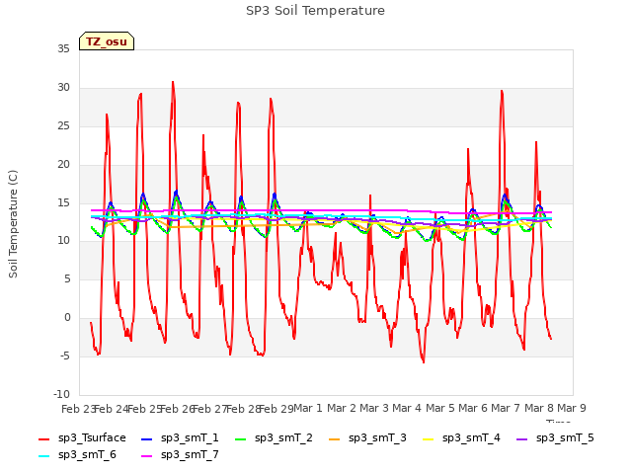Click the Mar 1 x-axis date label
632x474 pixels.
click(308, 408)
